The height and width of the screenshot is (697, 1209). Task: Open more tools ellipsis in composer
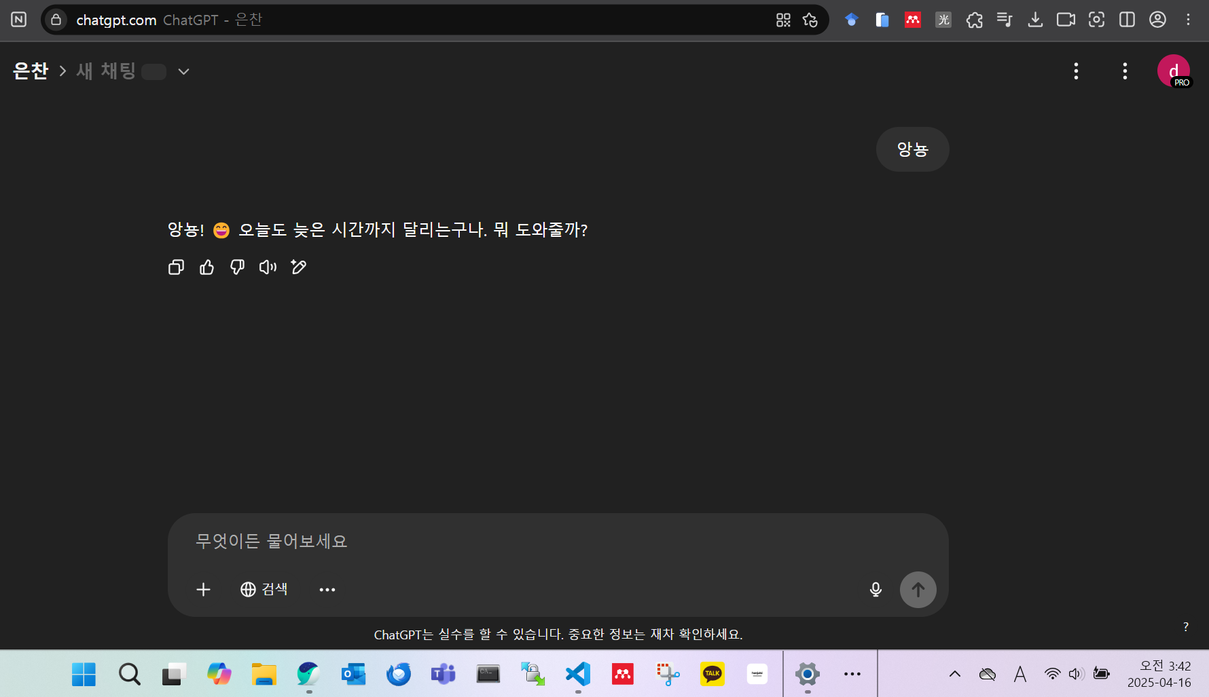[x=327, y=589]
